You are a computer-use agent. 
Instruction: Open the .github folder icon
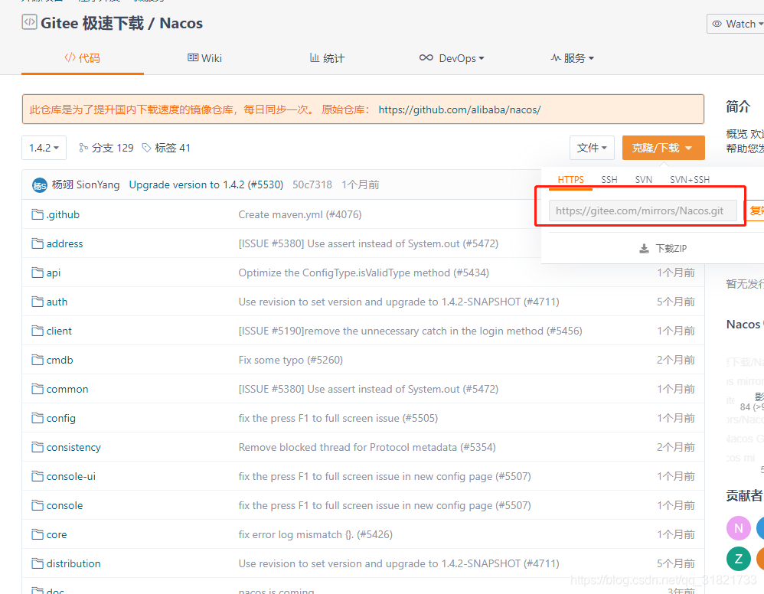click(x=38, y=214)
